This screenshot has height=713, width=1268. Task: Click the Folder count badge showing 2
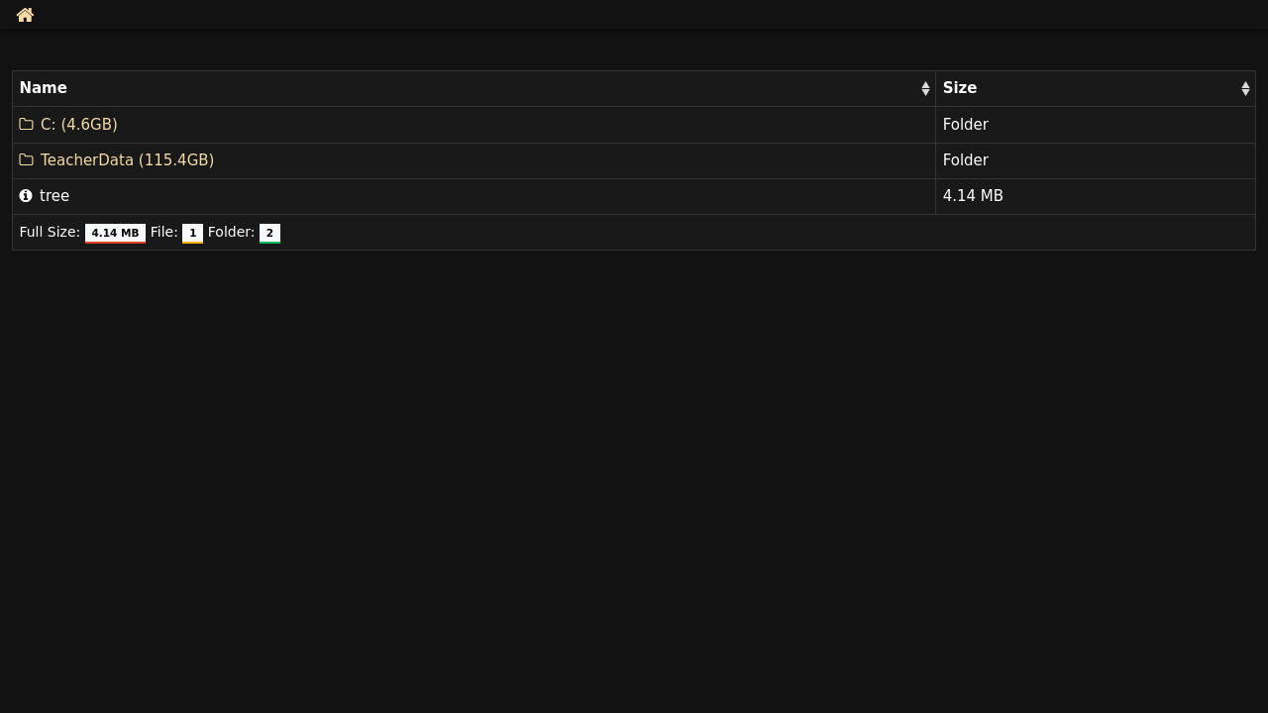click(269, 234)
